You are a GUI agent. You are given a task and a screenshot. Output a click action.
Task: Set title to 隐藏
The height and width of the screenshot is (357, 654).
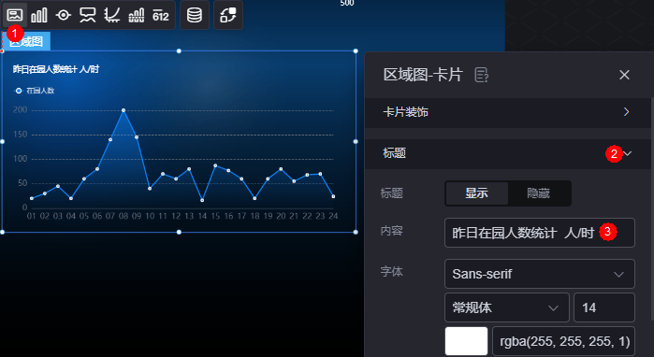(539, 193)
